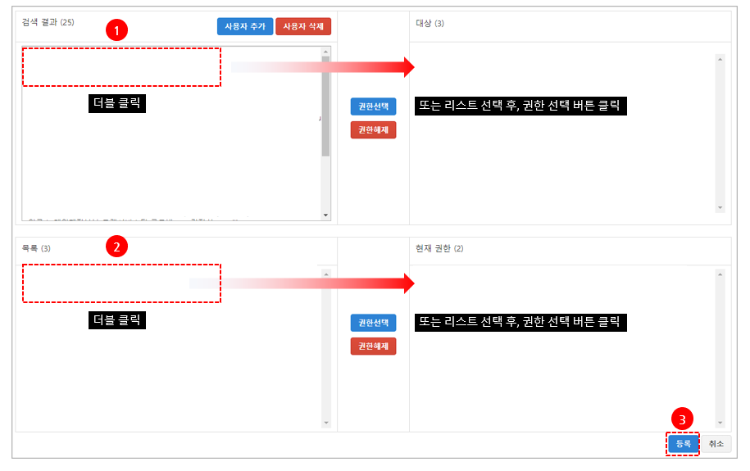Click the down arrow of the 대상 scrollbar

pos(720,207)
